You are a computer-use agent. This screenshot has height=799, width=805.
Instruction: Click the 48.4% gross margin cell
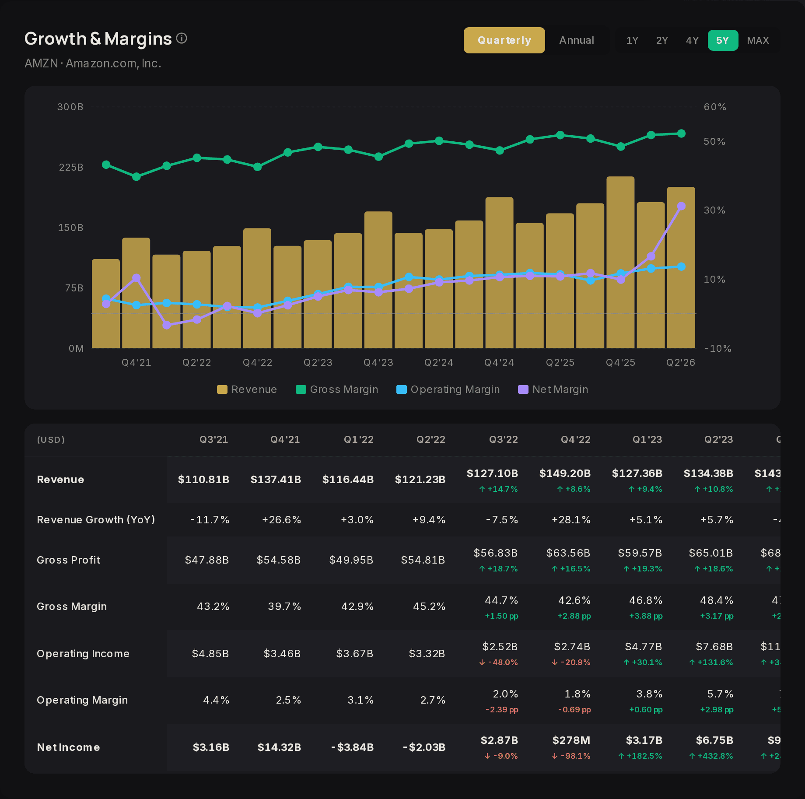click(717, 600)
